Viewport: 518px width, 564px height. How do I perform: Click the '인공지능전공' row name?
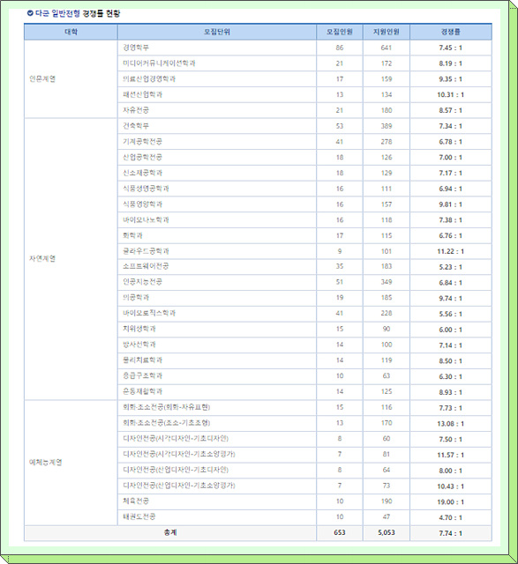coord(143,282)
